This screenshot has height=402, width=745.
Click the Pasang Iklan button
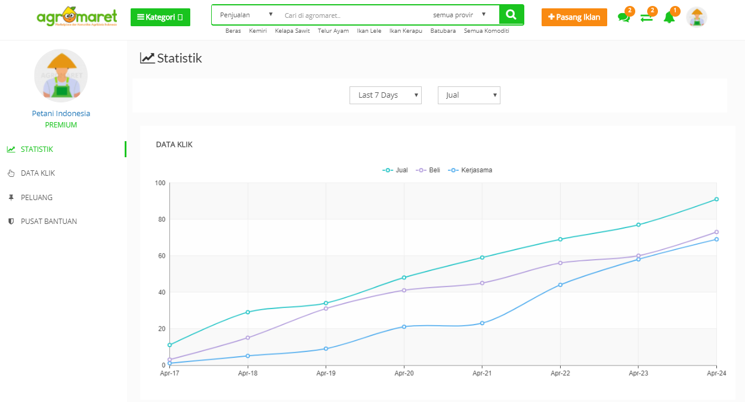coord(574,17)
